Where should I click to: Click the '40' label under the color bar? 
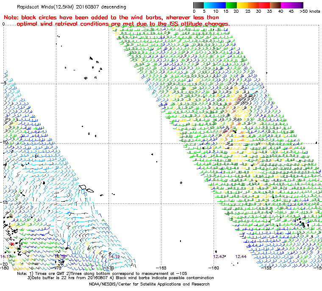[280, 11]
